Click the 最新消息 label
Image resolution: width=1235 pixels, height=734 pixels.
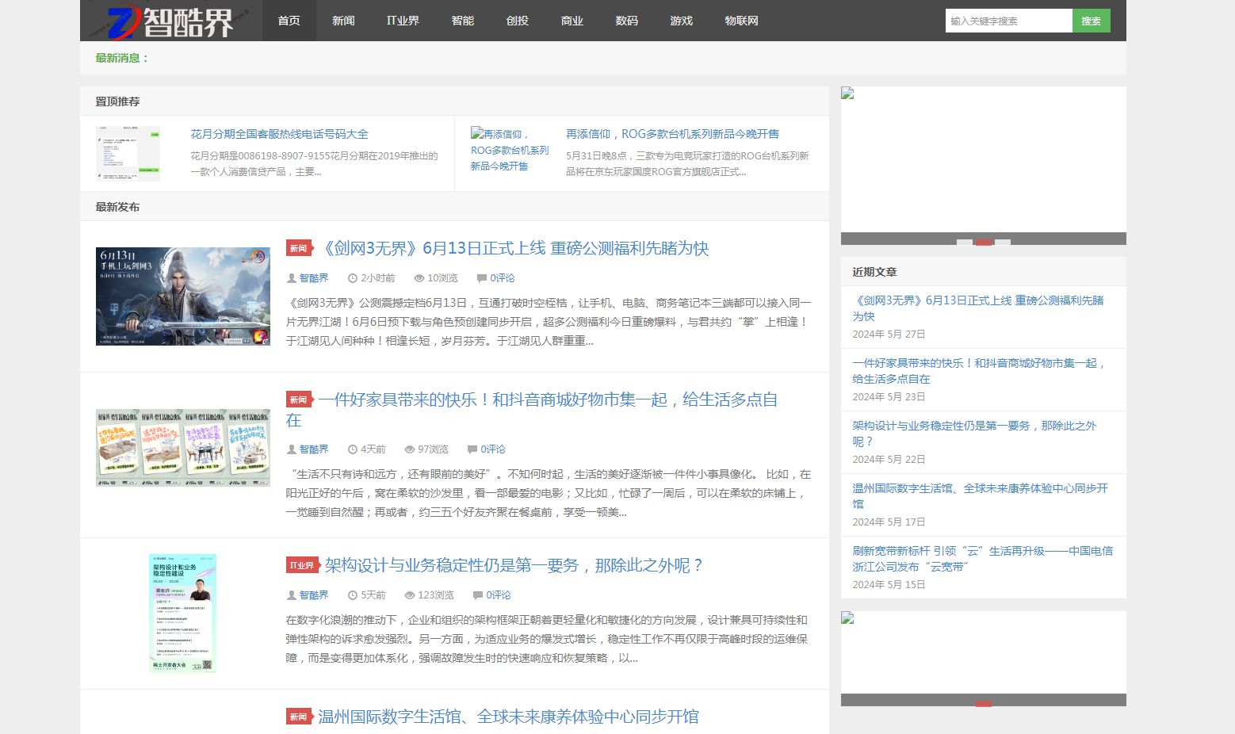122,58
